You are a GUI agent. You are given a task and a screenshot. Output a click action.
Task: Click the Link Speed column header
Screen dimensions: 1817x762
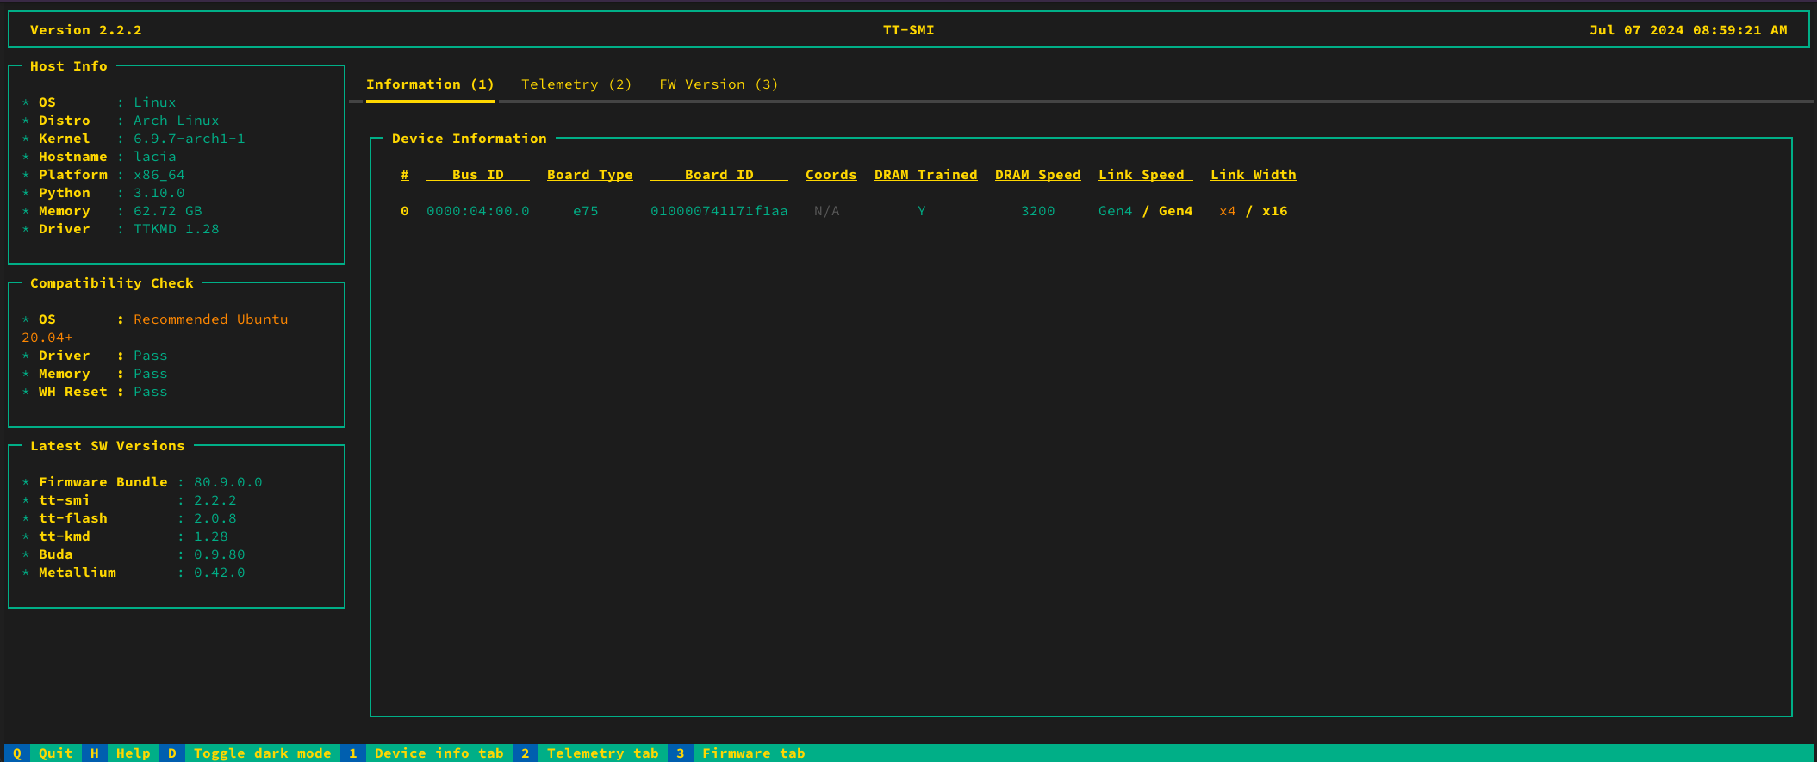[1145, 175]
